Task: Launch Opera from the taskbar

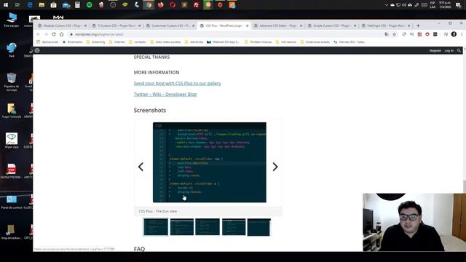Action: point(173,5)
